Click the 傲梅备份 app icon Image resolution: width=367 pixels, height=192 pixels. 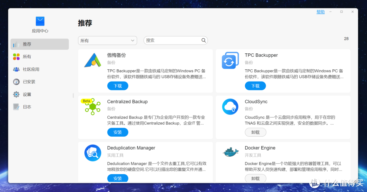(x=92, y=60)
